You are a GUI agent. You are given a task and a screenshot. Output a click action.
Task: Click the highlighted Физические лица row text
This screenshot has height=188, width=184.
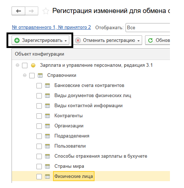click(74, 176)
